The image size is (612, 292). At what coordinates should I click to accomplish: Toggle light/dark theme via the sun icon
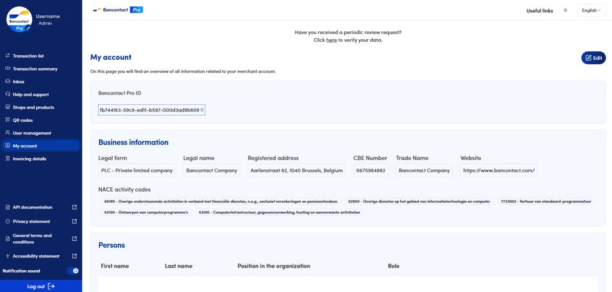click(x=566, y=10)
